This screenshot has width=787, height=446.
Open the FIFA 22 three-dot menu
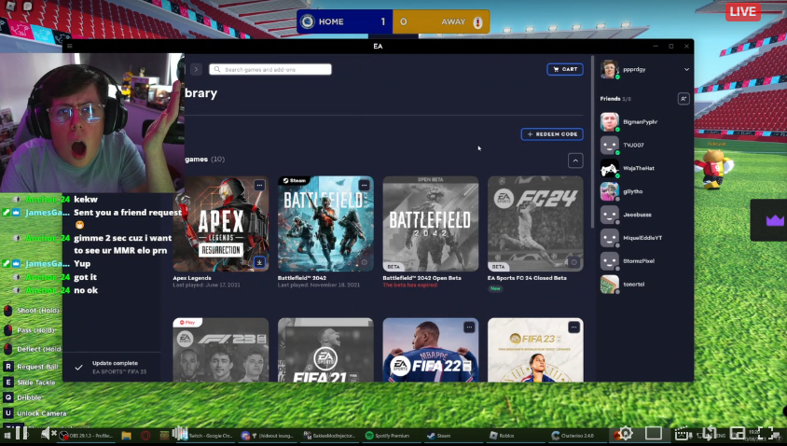click(469, 327)
